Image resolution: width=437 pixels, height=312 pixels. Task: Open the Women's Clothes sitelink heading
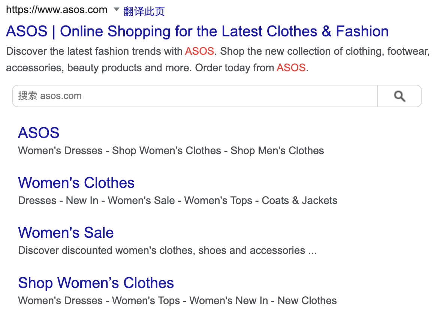pos(76,183)
